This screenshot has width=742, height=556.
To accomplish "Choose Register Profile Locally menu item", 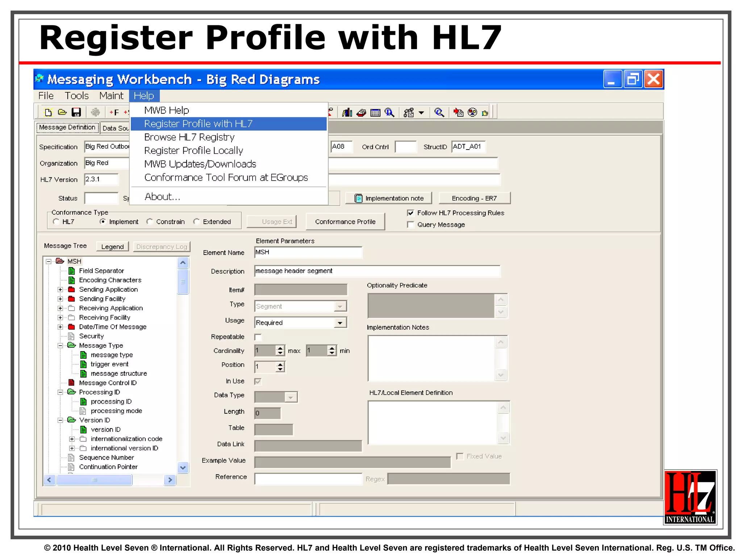I will coord(229,151).
